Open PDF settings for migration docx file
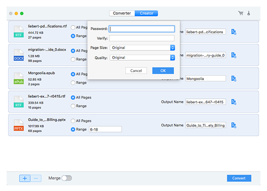Screen dimensions: 267x191 click(x=234, y=55)
